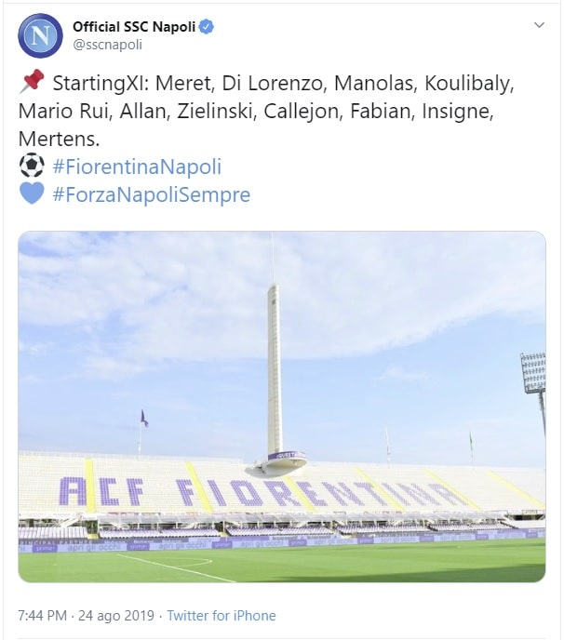The width and height of the screenshot is (564, 640).
Task: Click the red pushpin emoji
Action: click(x=32, y=84)
